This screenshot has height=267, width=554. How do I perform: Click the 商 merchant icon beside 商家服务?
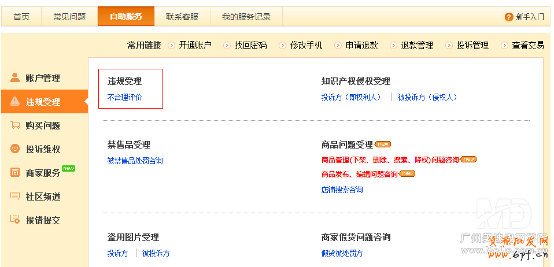15,173
